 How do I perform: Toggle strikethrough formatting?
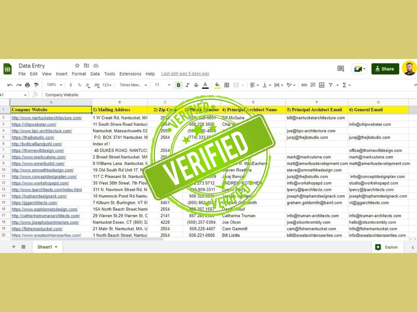click(196, 85)
